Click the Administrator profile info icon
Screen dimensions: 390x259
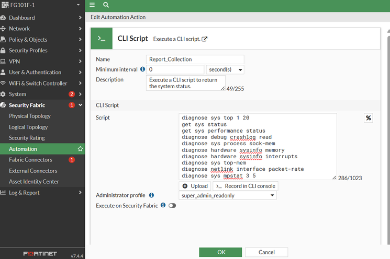(x=151, y=195)
